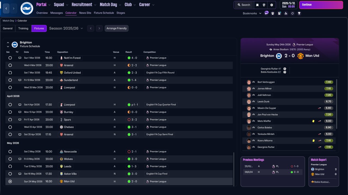Open the Club dropdown menu
This screenshot has height=195, width=348.
click(x=130, y=5)
